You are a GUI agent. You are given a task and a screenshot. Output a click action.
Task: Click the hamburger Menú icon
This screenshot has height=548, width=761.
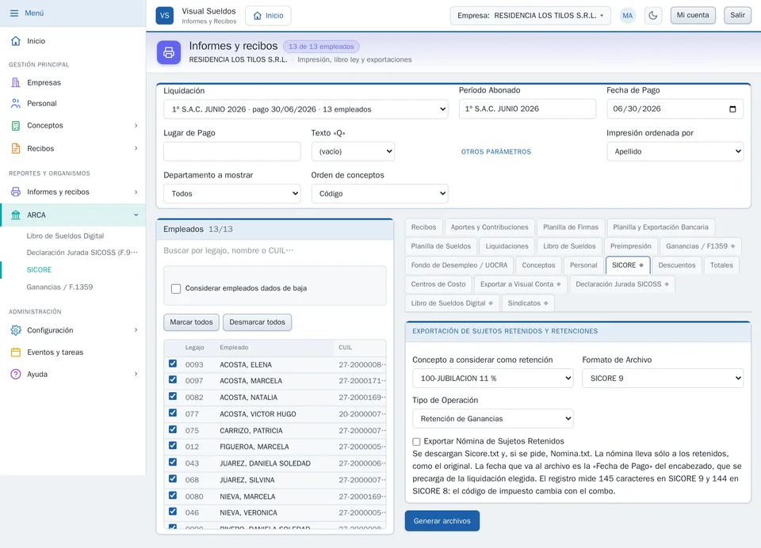14,13
